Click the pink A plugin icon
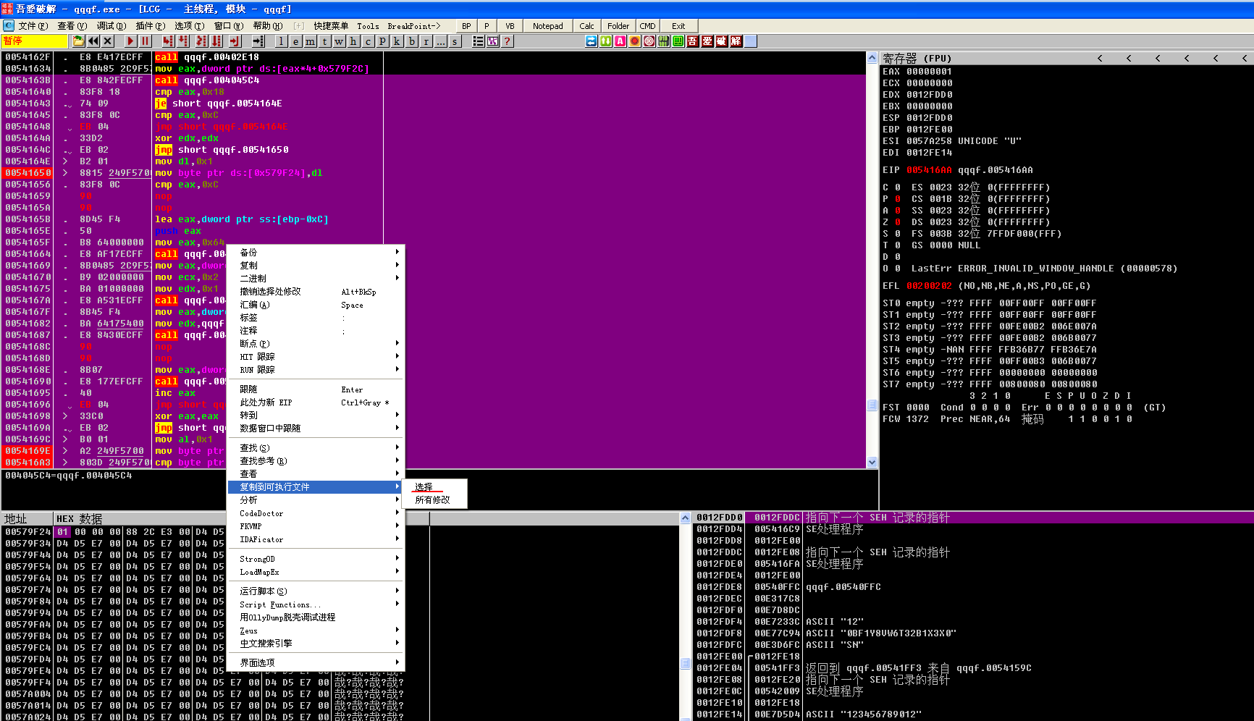Viewport: 1254px width, 721px height. point(620,41)
